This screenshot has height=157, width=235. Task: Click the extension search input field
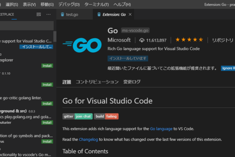[x=27, y=26]
